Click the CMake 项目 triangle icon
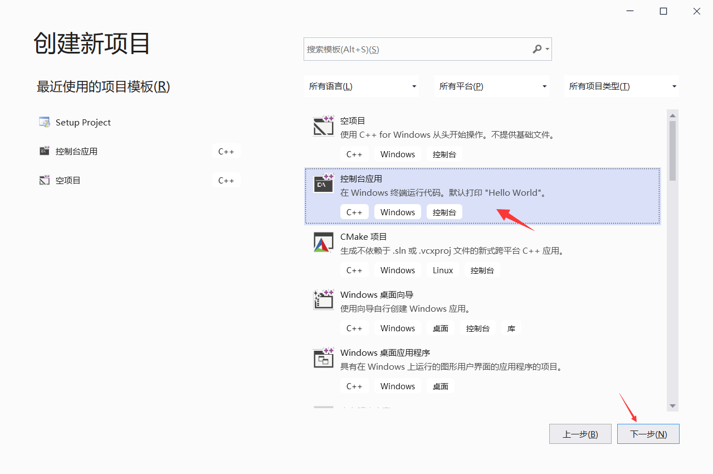 [324, 243]
